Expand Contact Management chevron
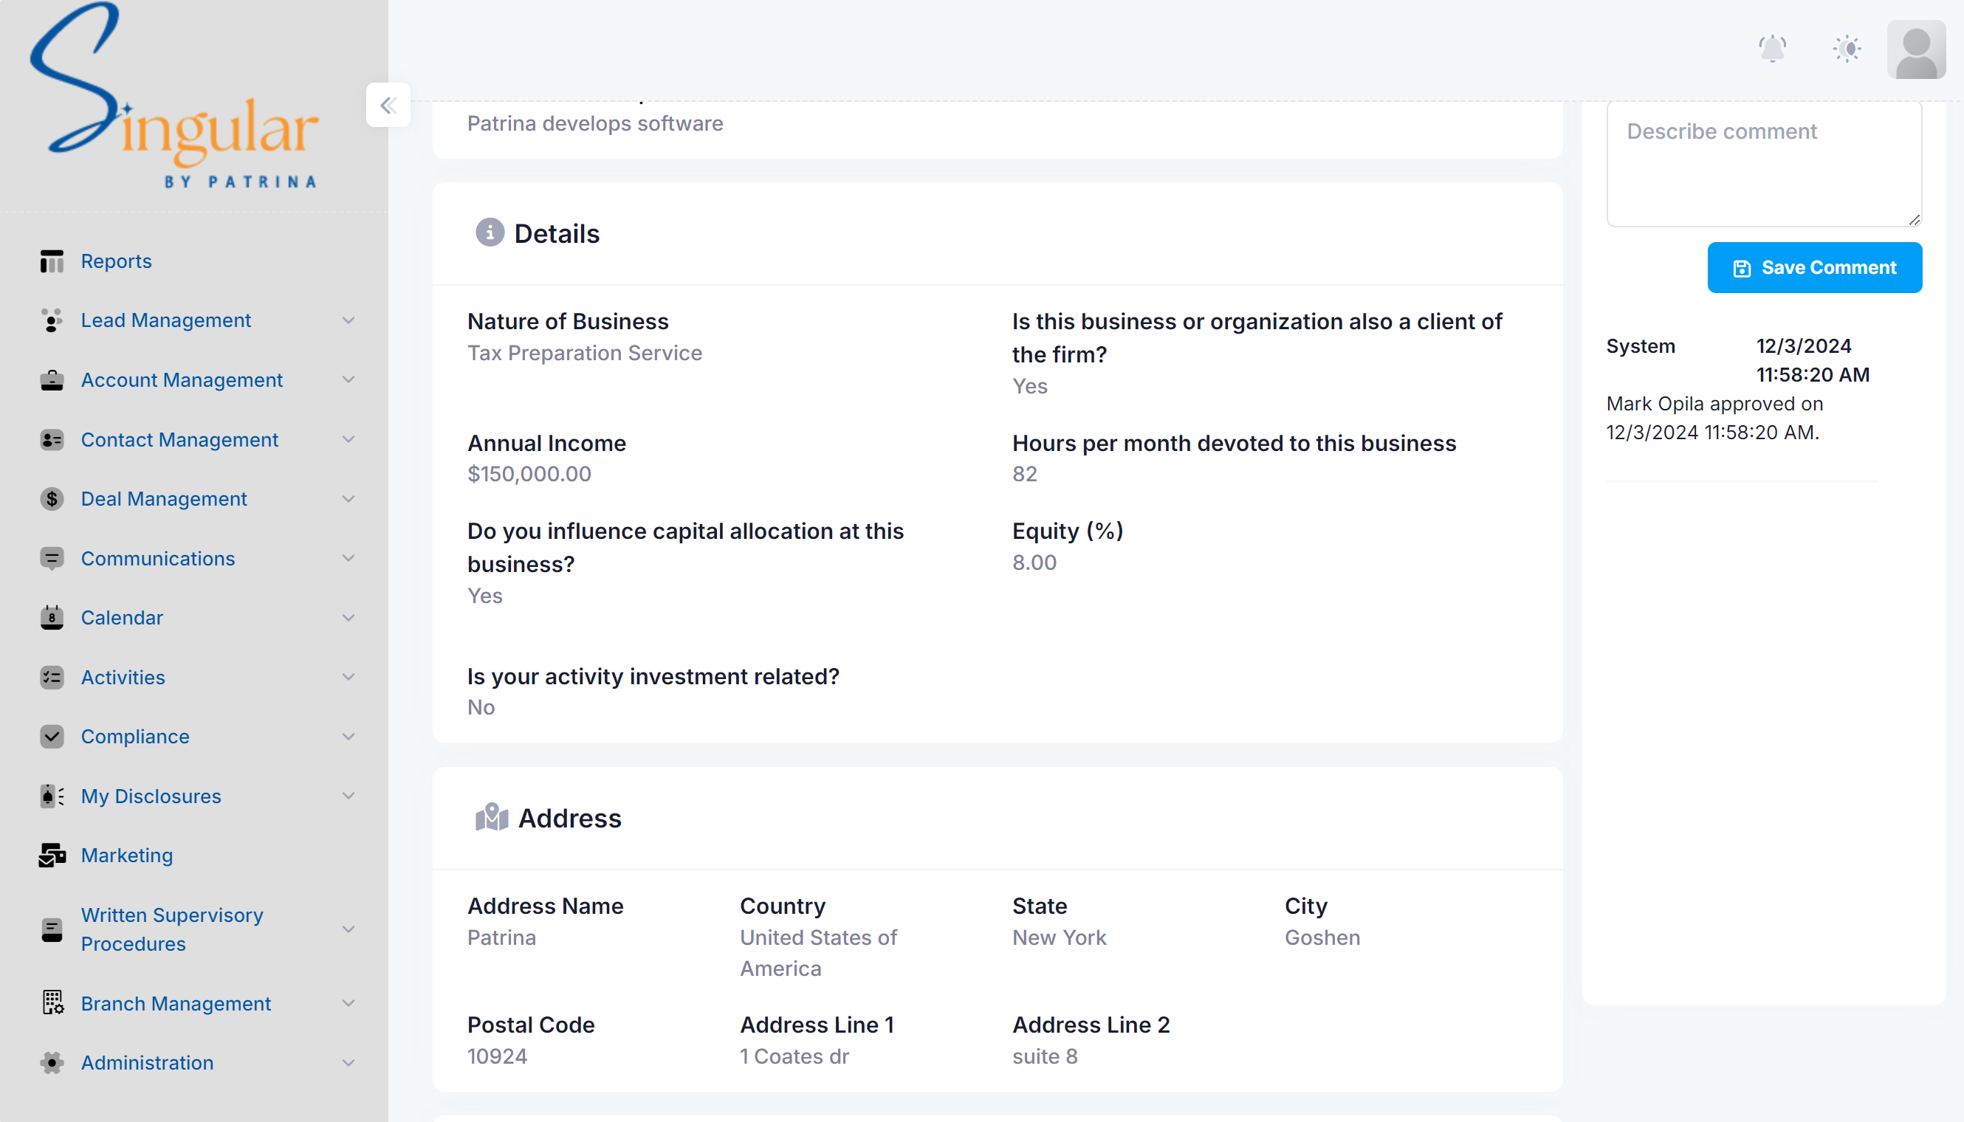 [348, 440]
